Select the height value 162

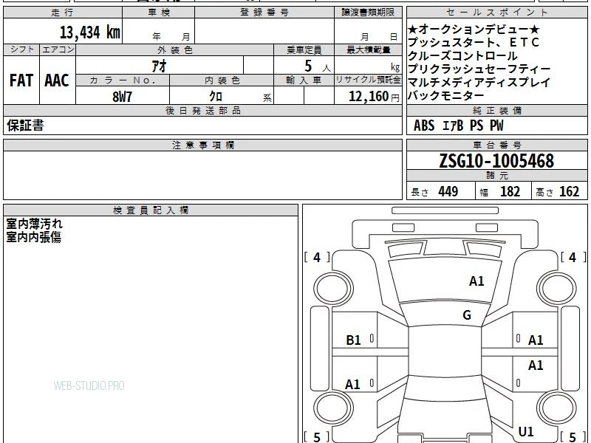(569, 191)
